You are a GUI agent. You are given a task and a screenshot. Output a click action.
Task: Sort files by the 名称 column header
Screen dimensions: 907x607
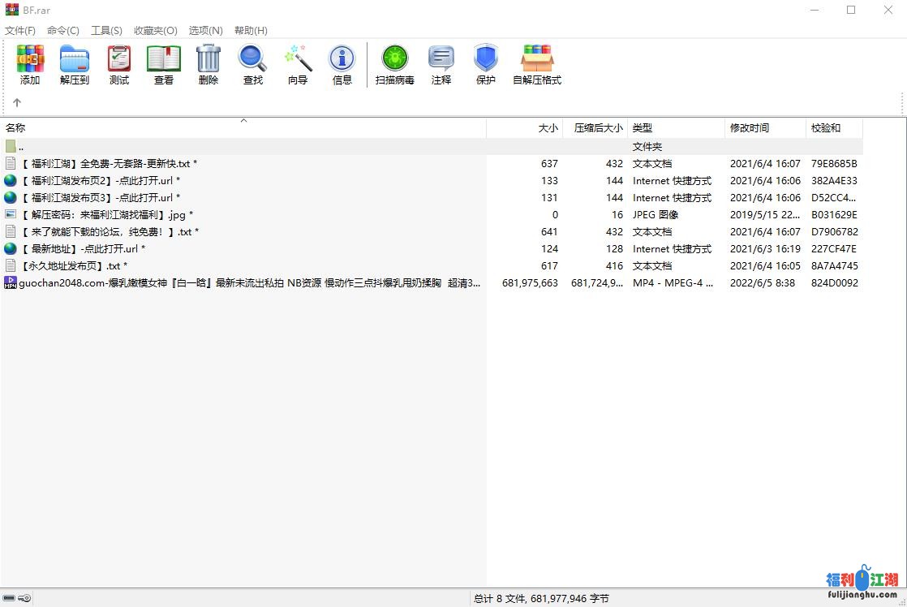16,128
